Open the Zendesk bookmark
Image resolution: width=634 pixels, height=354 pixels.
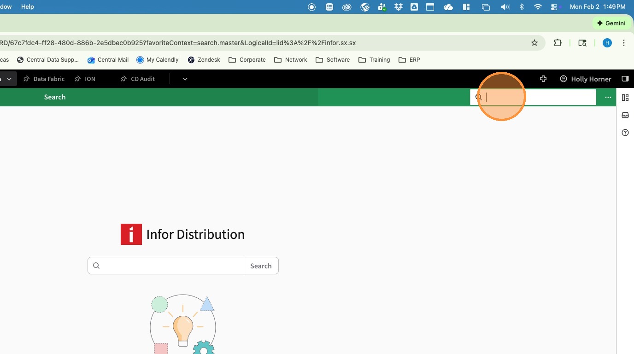pos(204,60)
